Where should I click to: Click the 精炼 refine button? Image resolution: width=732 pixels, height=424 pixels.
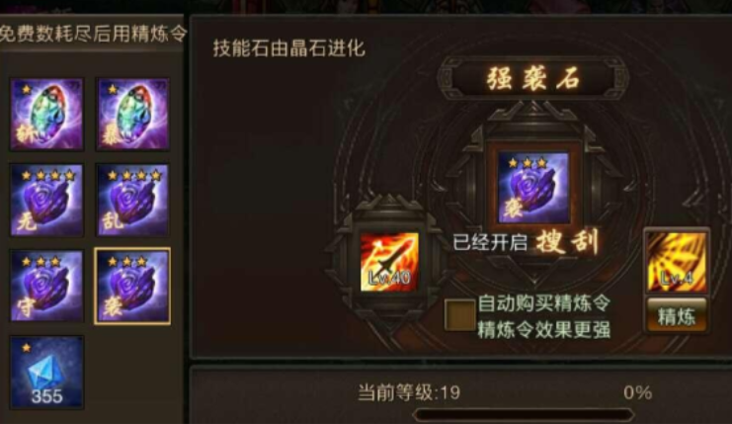point(677,316)
